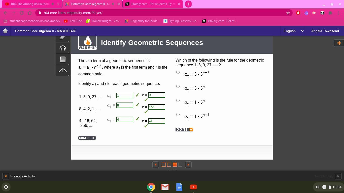Click the DONE button
The height and width of the screenshot is (193, 344).
pos(184,129)
